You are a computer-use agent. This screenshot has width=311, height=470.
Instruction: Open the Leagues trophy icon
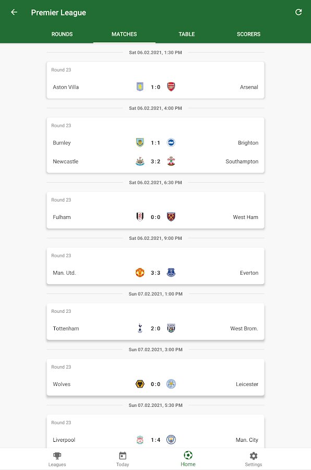(x=57, y=455)
